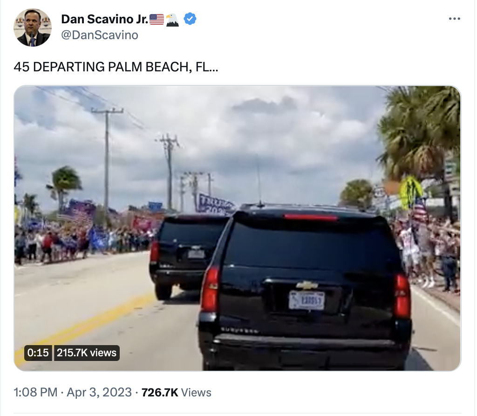Image resolution: width=477 pixels, height=416 pixels.
Task: Click the Apr 3, 2023 date
Action: (99, 392)
